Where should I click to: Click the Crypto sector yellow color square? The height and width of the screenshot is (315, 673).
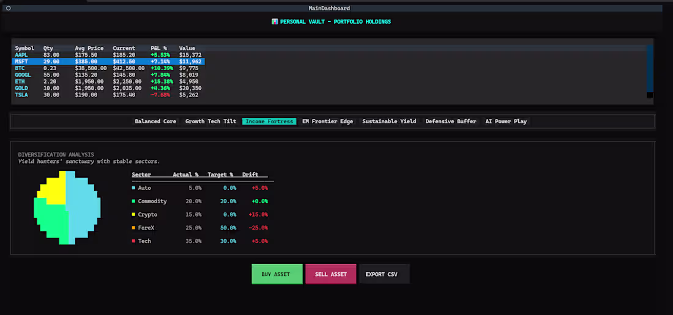click(133, 214)
